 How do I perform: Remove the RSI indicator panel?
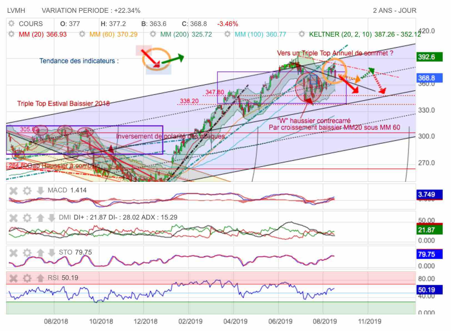pyautogui.click(x=13, y=278)
